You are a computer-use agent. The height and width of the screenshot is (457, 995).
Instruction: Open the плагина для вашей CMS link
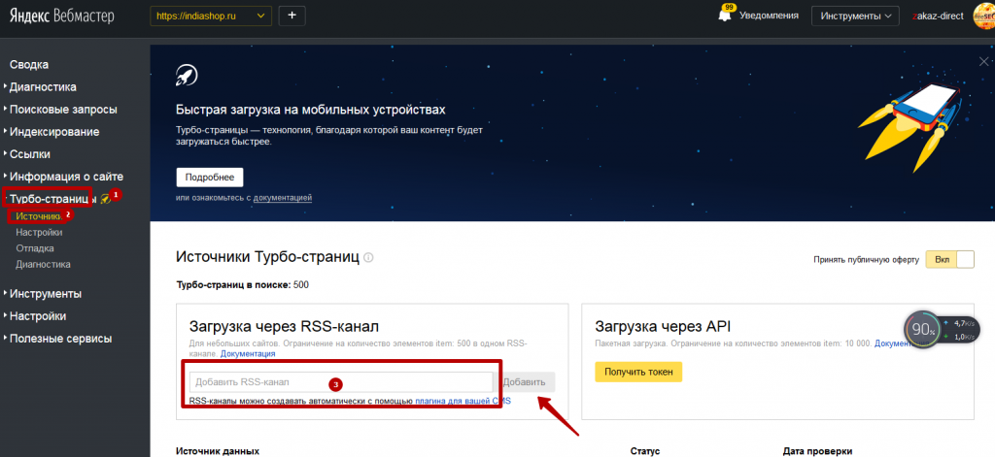[462, 400]
